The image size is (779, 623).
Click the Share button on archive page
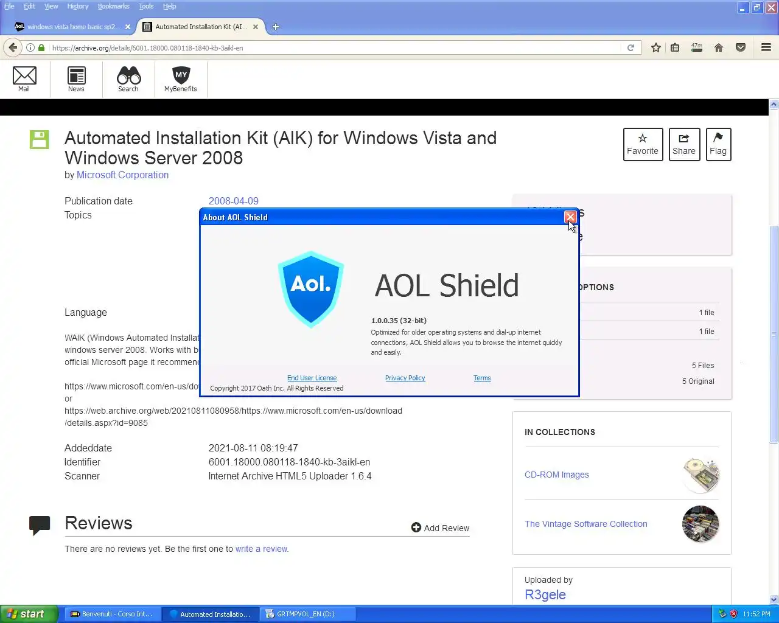pyautogui.click(x=684, y=144)
